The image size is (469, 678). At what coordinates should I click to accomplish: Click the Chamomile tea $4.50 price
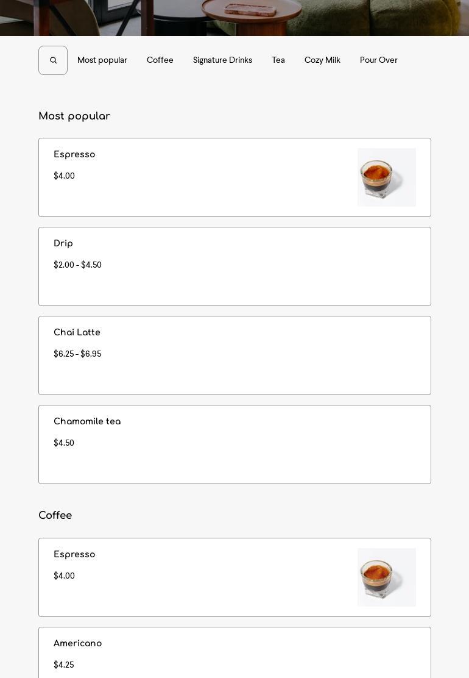64,443
